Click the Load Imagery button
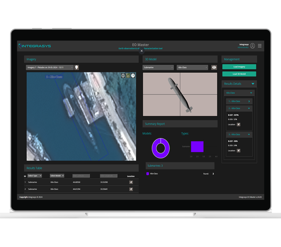Screen dimensions: 281x247 (x=239, y=67)
